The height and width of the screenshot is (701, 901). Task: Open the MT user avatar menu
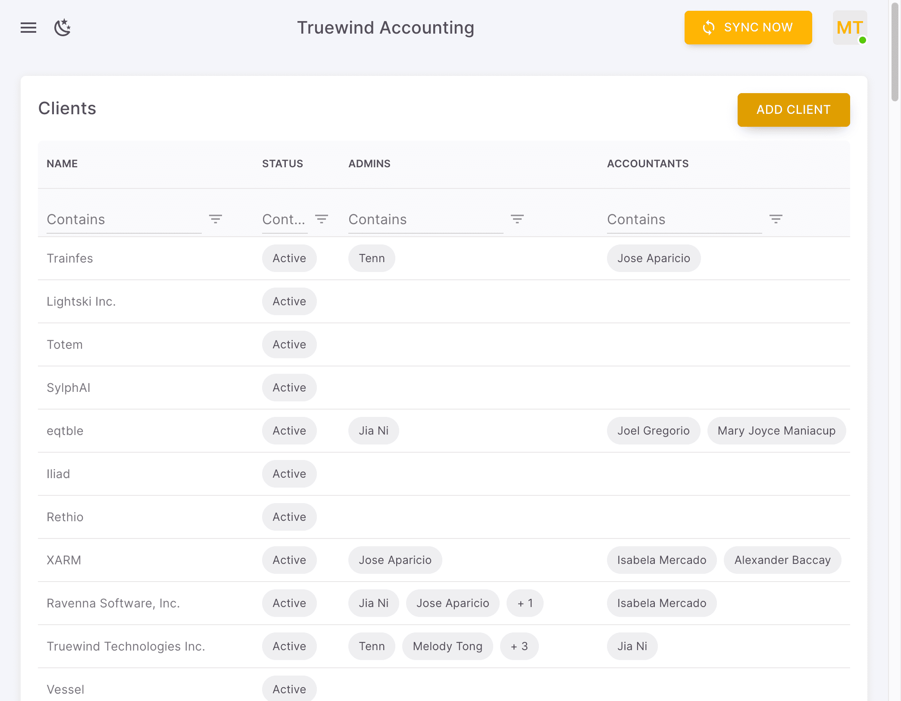[x=849, y=28]
